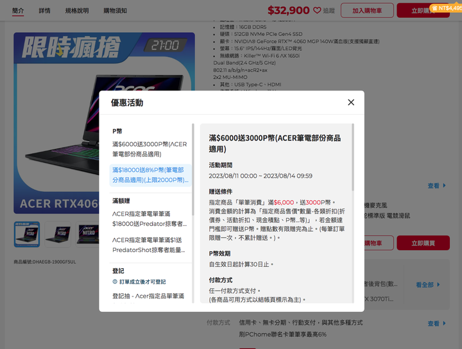Screen dimensions: 462x349
Task: Click the 活動期間 date range text
Action: [x=261, y=176]
